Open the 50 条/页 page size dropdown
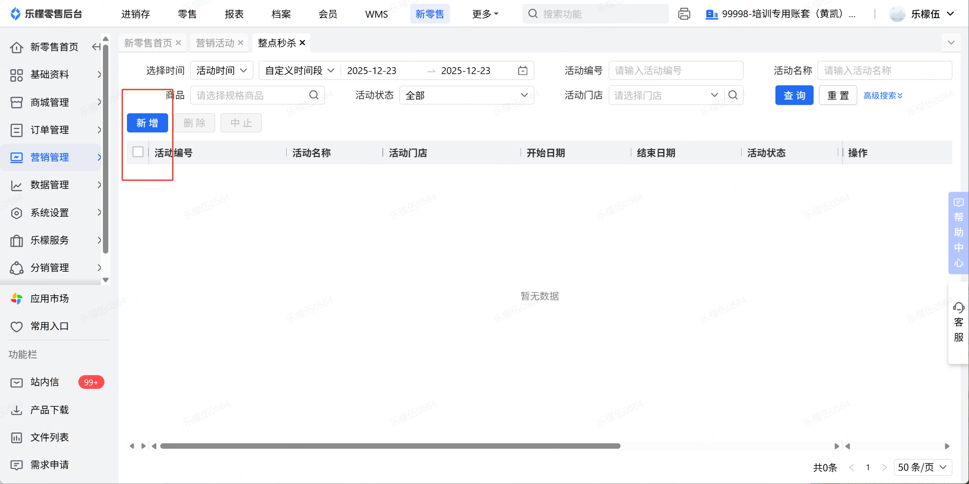969x484 pixels. (922, 467)
